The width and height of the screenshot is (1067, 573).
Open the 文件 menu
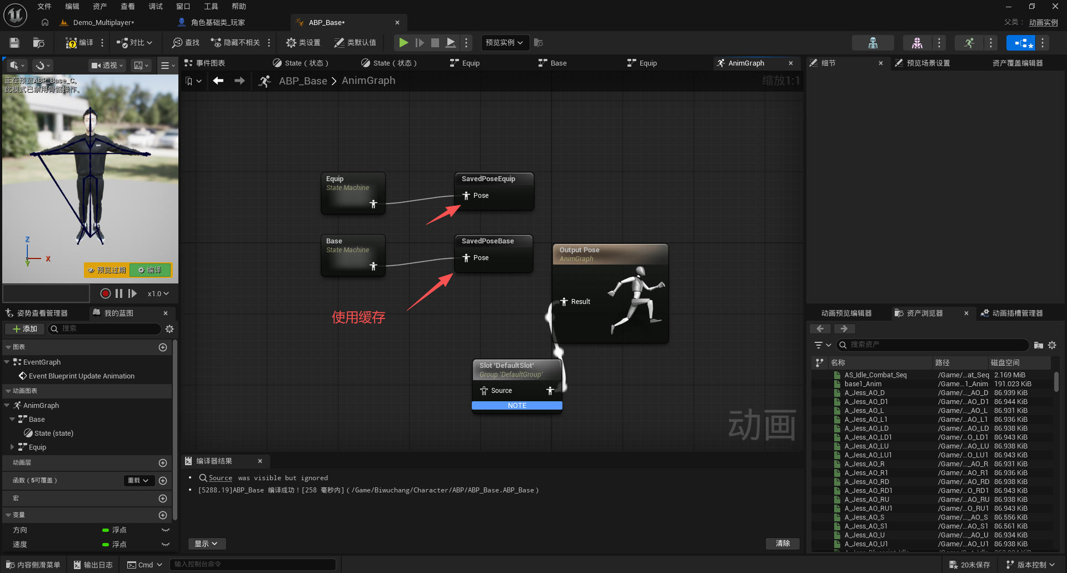(44, 7)
